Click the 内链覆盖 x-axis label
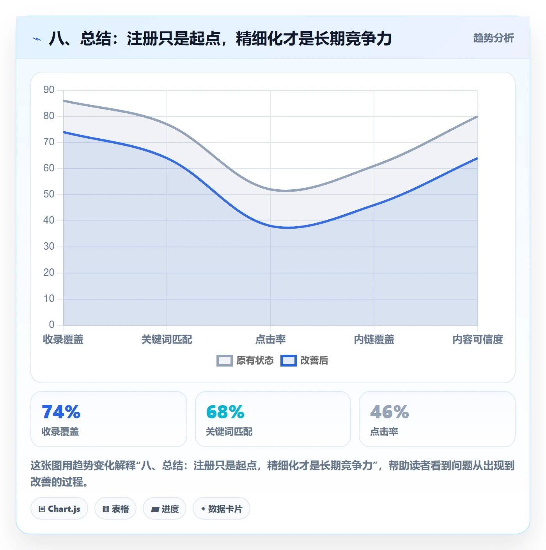546x550 pixels. 374,340
